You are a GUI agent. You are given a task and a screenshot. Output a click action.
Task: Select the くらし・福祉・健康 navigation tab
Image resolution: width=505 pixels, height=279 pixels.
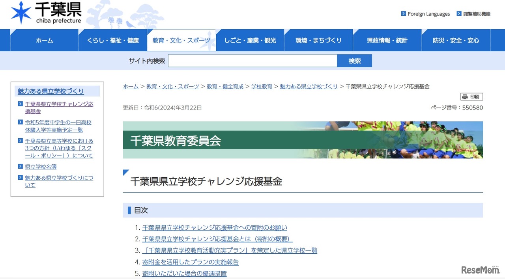click(113, 40)
